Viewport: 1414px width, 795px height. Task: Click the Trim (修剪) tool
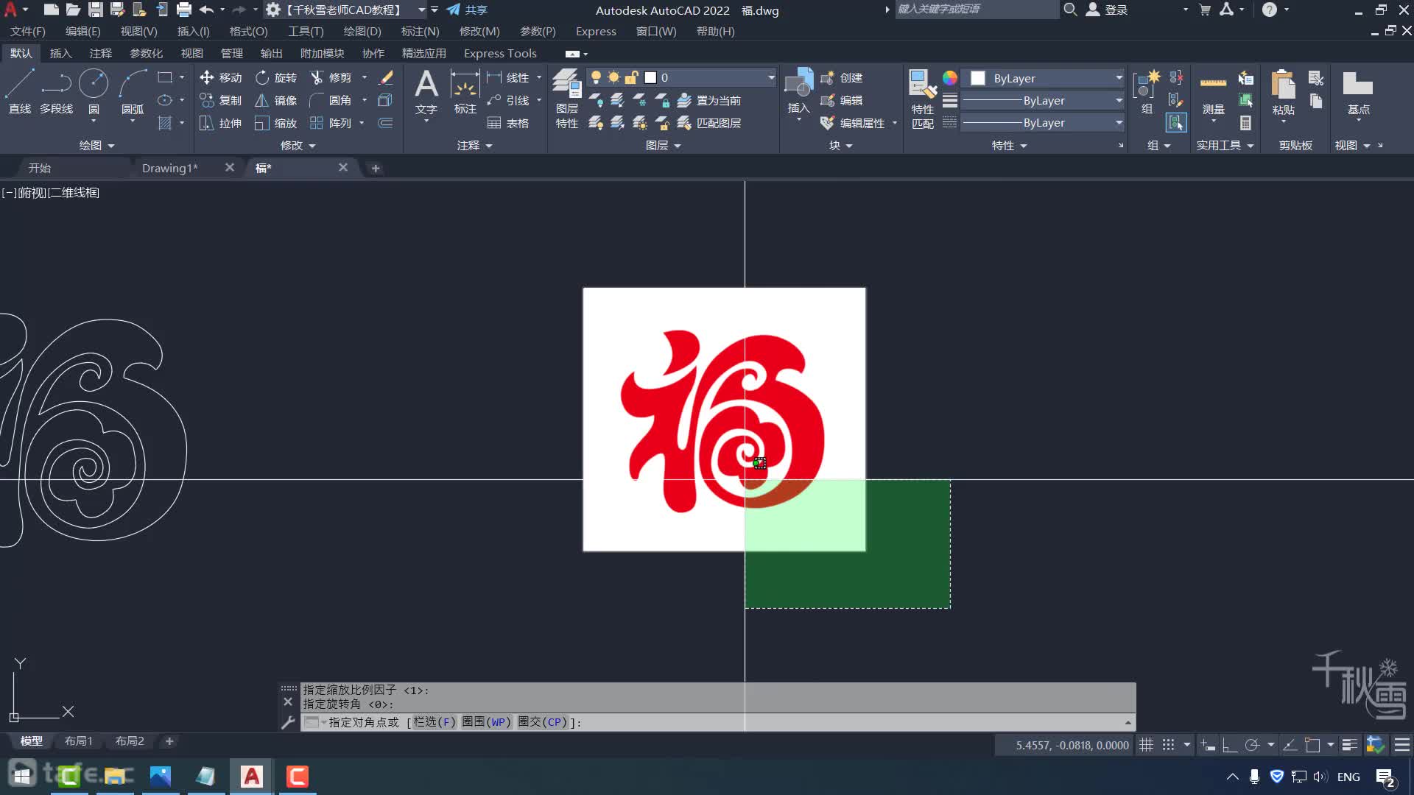[x=331, y=77]
